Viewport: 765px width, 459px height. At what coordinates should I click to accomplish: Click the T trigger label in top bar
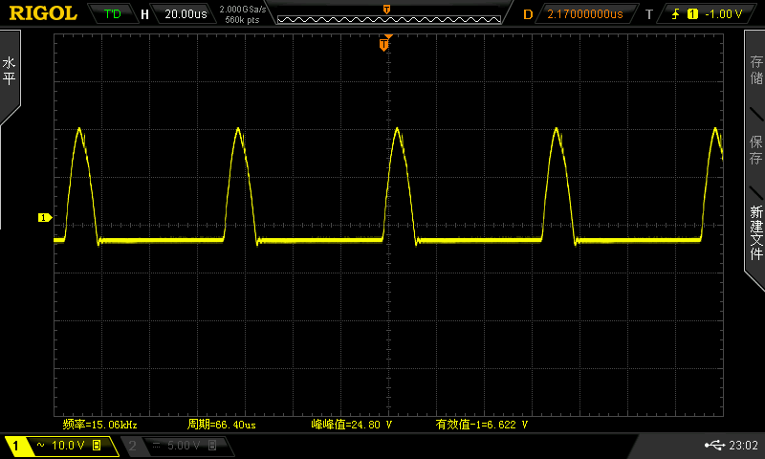click(x=649, y=14)
